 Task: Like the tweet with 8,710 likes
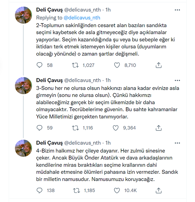coord(117,65)
